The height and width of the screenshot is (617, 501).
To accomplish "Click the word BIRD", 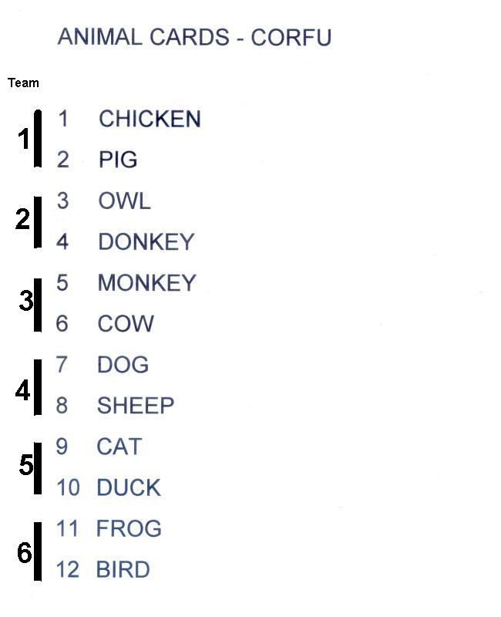I will click(123, 569).
